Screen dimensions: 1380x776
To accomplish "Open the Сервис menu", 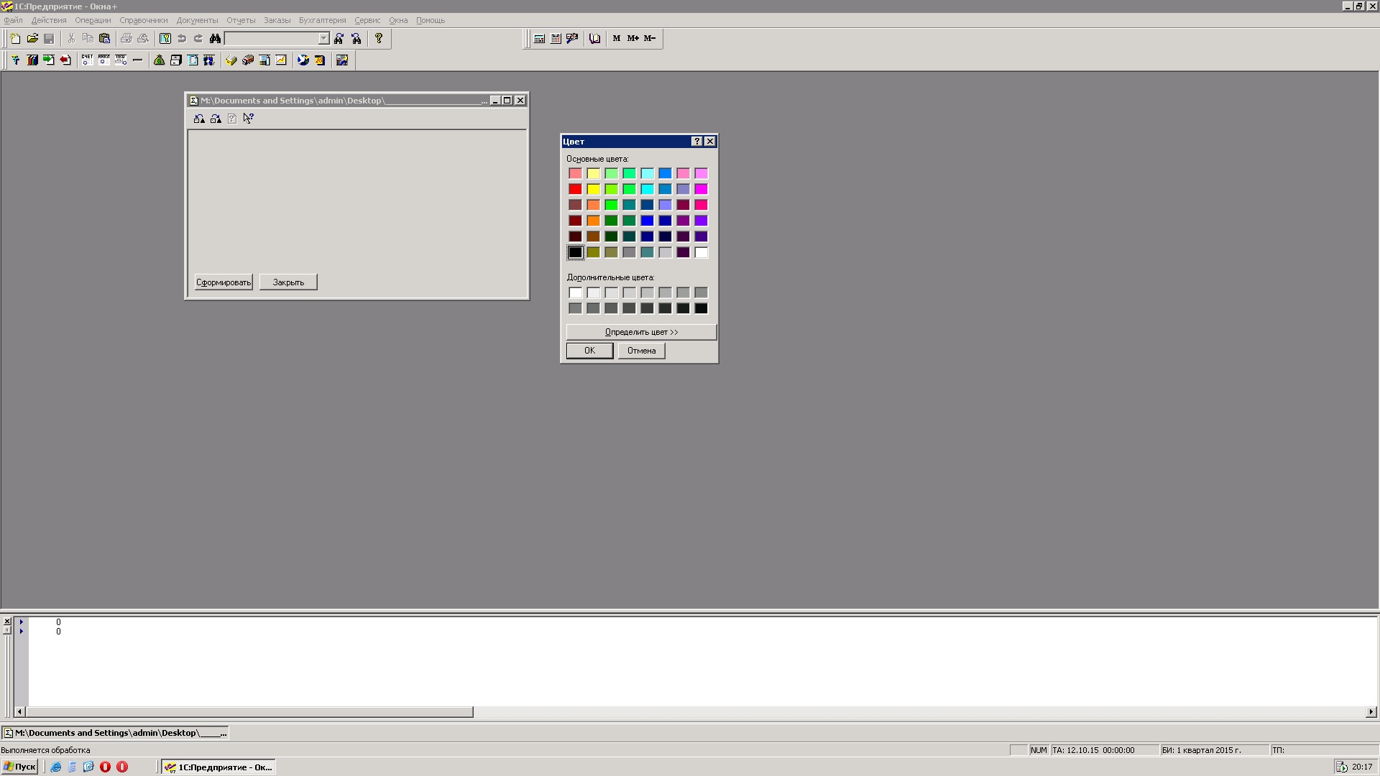I will click(x=367, y=20).
